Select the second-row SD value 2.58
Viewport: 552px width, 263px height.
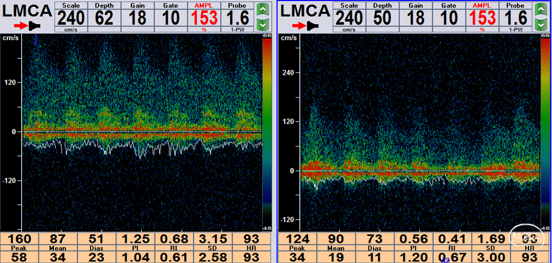click(212, 257)
